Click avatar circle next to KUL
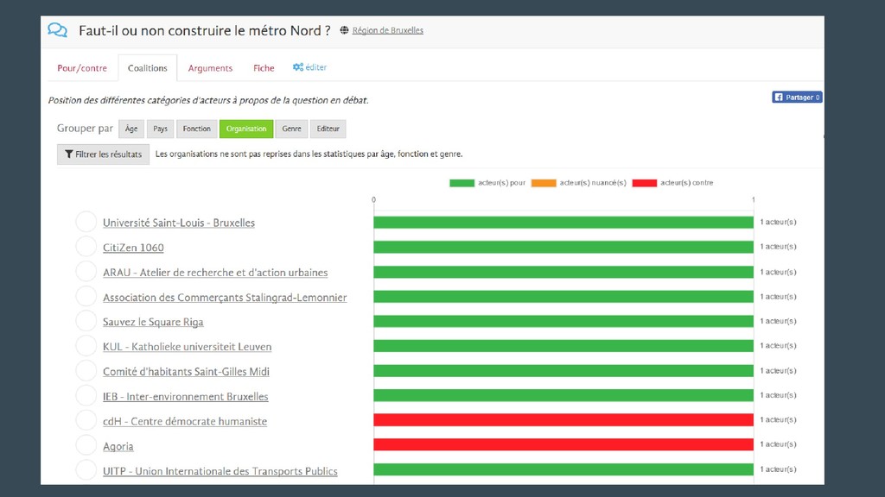 click(x=86, y=345)
